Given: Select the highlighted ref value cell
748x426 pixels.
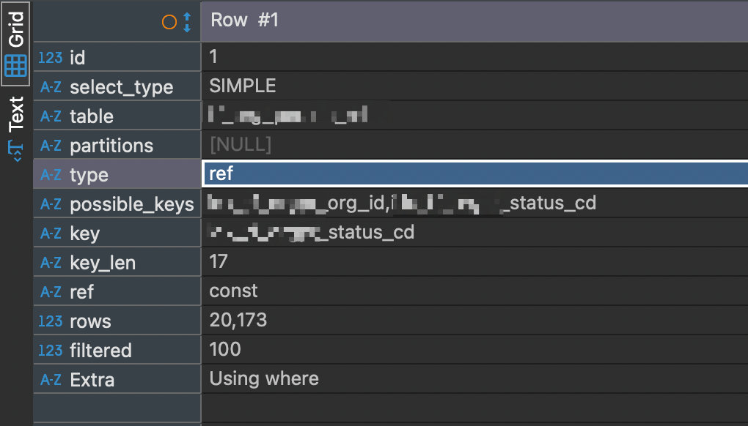Looking at the screenshot, I should 476,173.
